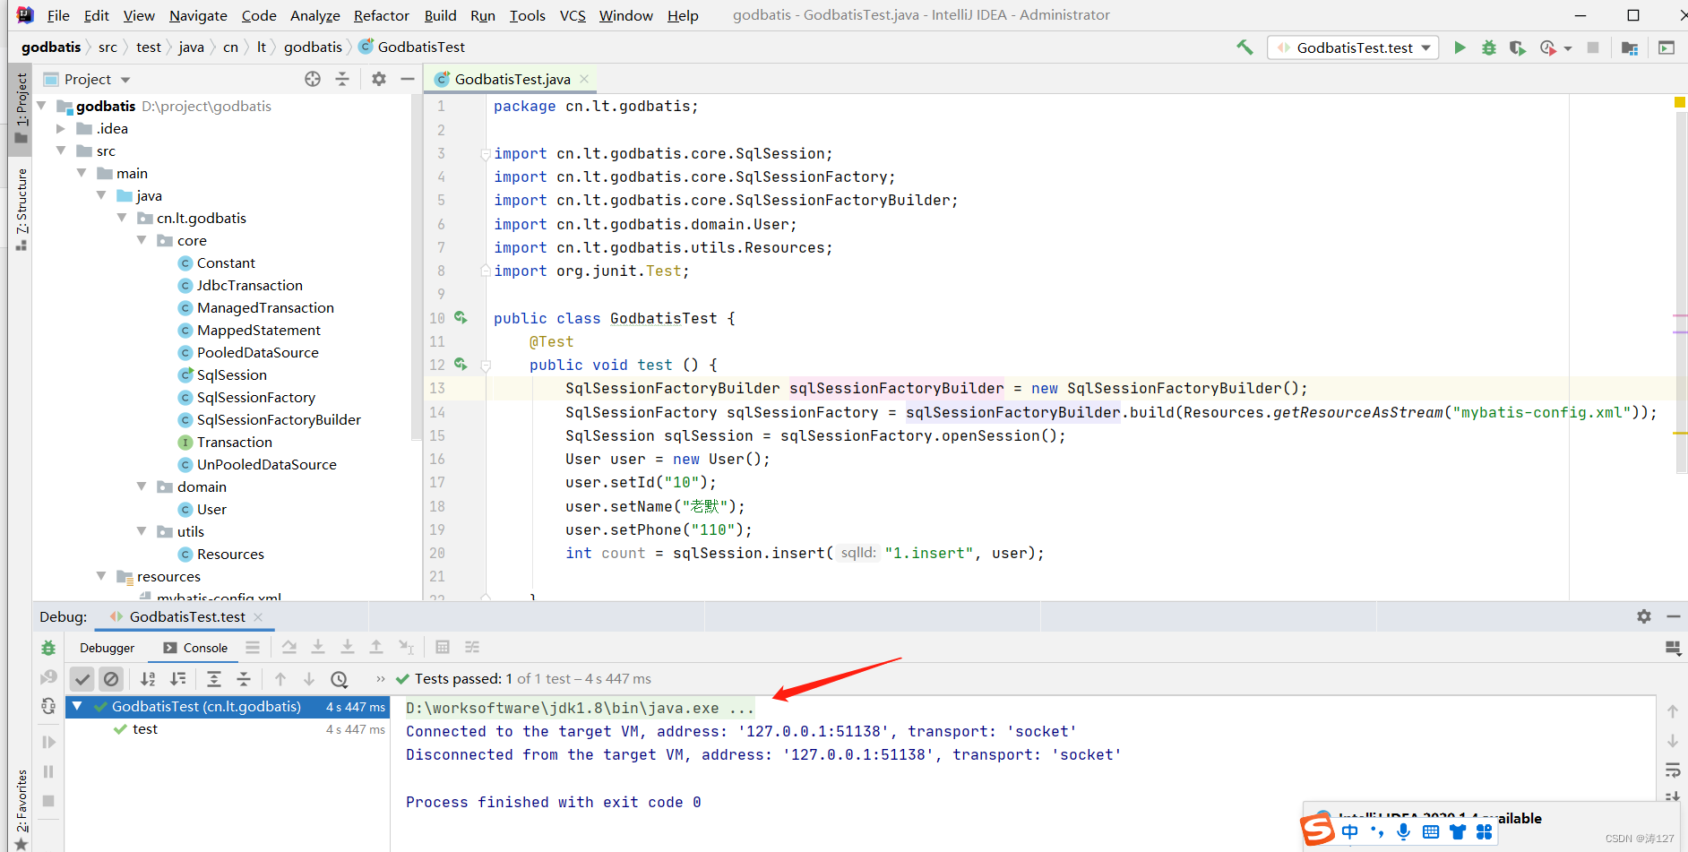
Task: Toggle auto-test rerun icon in Debug sidebar
Action: [x=48, y=707]
